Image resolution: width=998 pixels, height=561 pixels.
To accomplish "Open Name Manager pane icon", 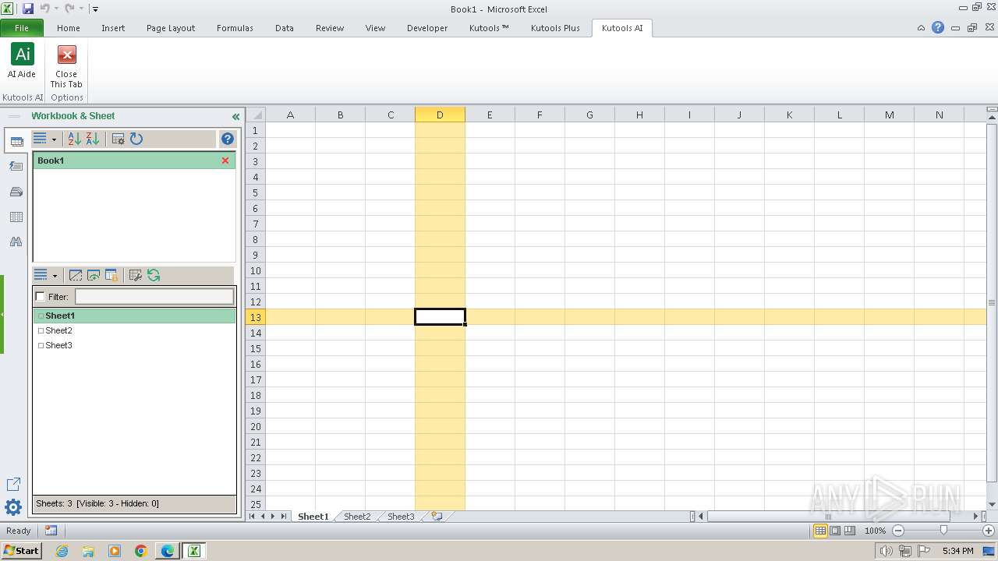I will [16, 192].
